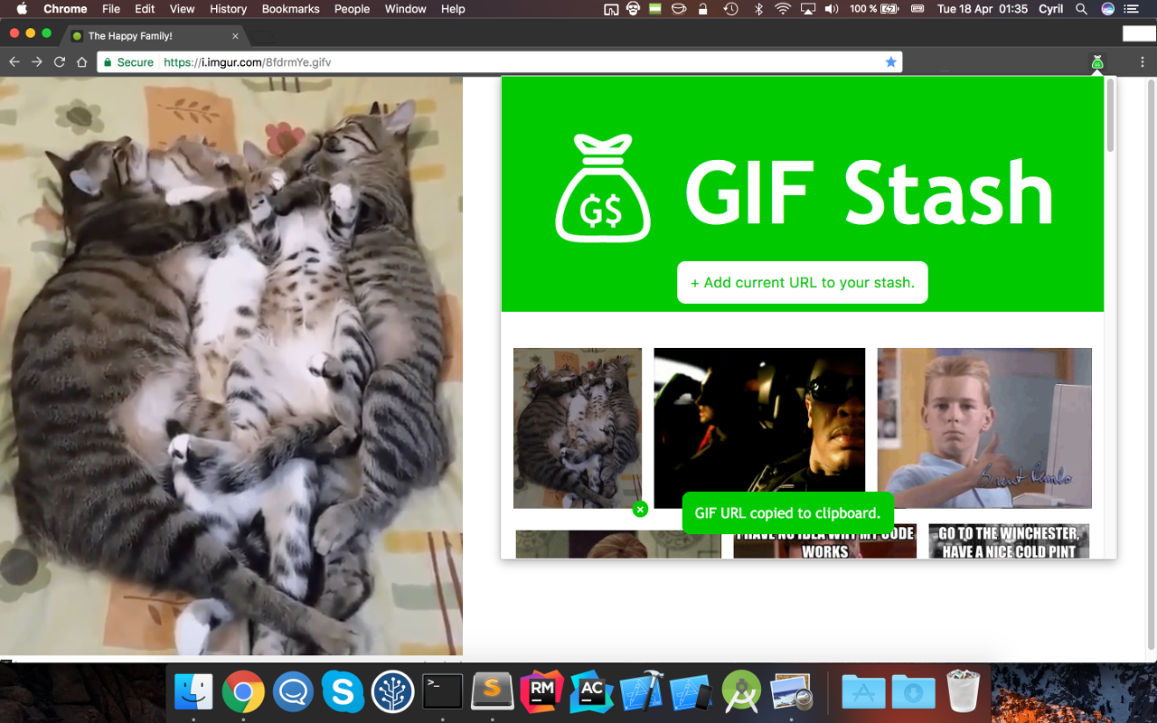Viewport: 1157px width, 723px height.
Task: Open the Applications folder in the dock
Action: (864, 692)
